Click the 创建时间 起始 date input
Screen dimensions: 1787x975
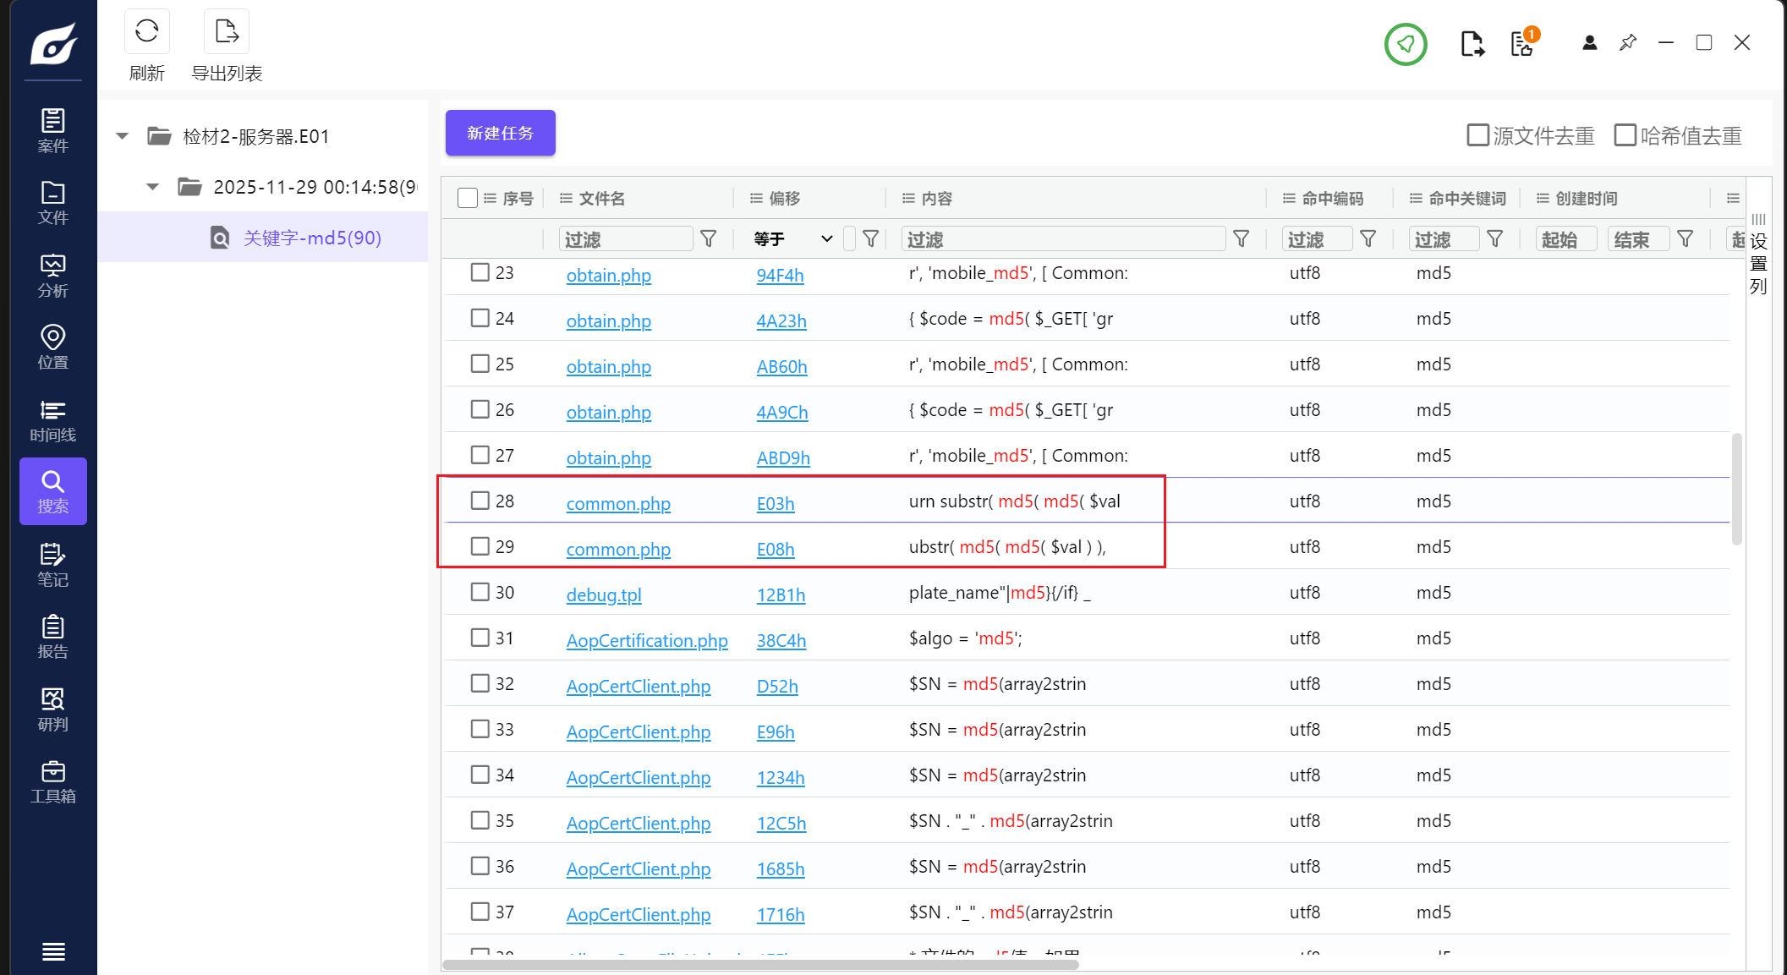pyautogui.click(x=1566, y=239)
